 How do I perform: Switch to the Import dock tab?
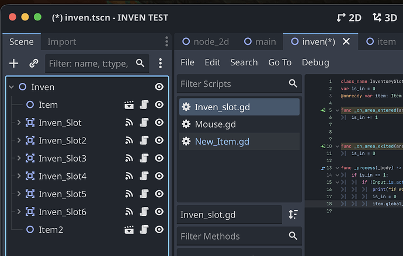coord(62,42)
